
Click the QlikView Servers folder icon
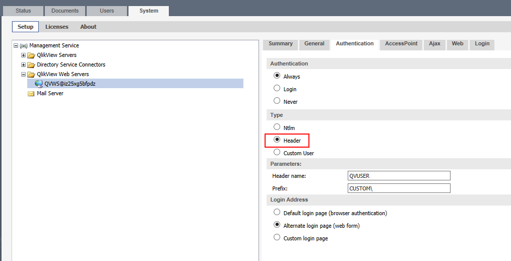pyautogui.click(x=31, y=55)
